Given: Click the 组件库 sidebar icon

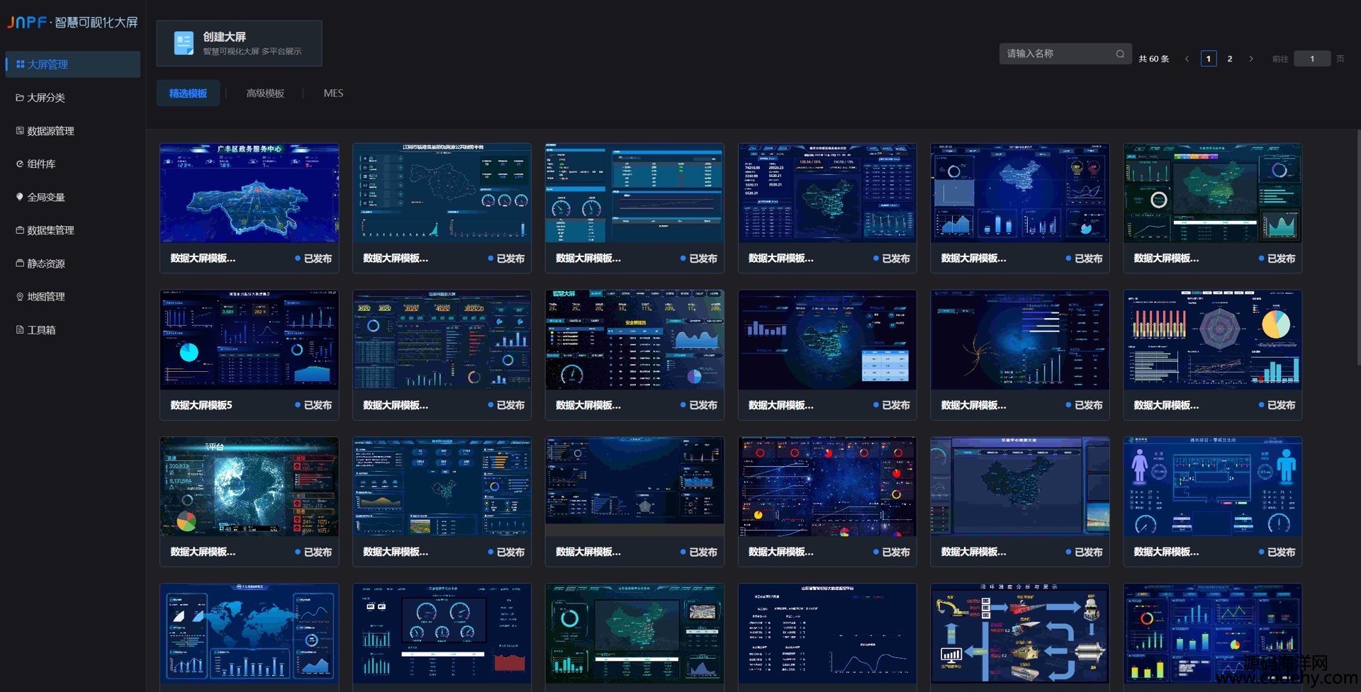Looking at the screenshot, I should [x=20, y=164].
